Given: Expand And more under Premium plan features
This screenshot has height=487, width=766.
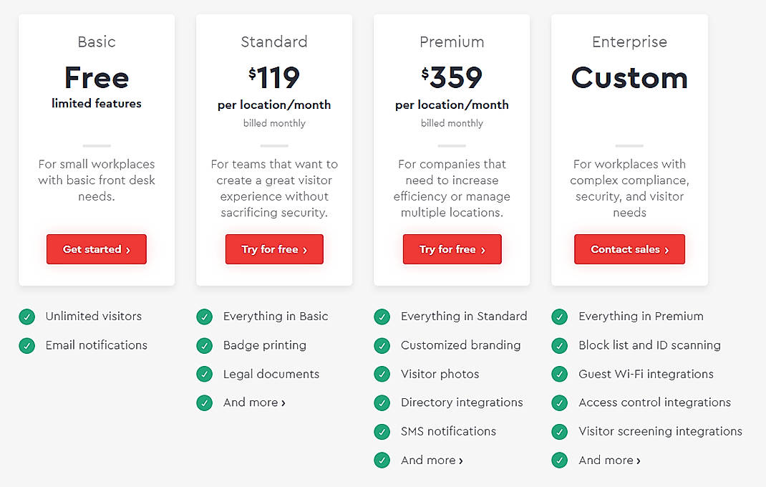Looking at the screenshot, I should [x=432, y=460].
